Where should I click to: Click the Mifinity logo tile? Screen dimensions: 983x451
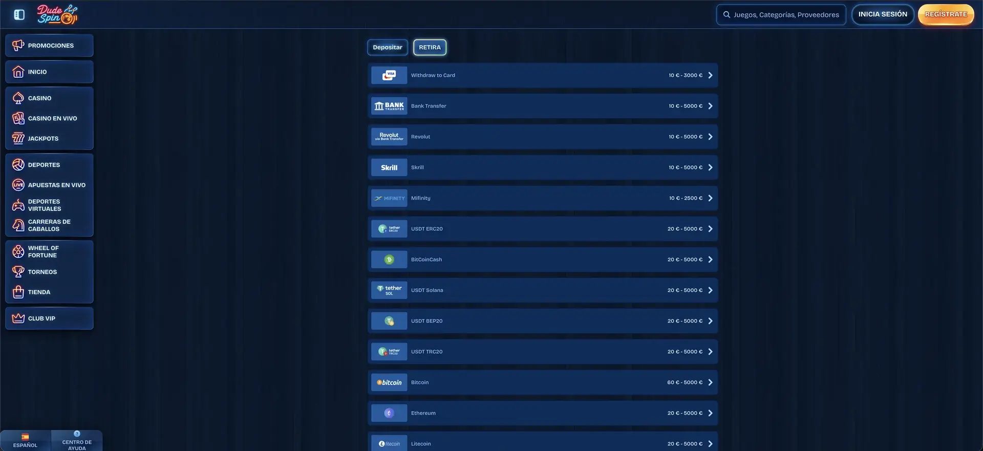pyautogui.click(x=389, y=198)
